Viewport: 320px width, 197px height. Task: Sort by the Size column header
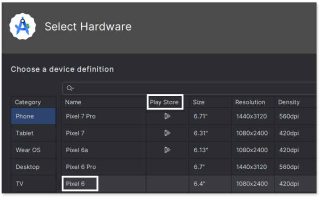[199, 102]
